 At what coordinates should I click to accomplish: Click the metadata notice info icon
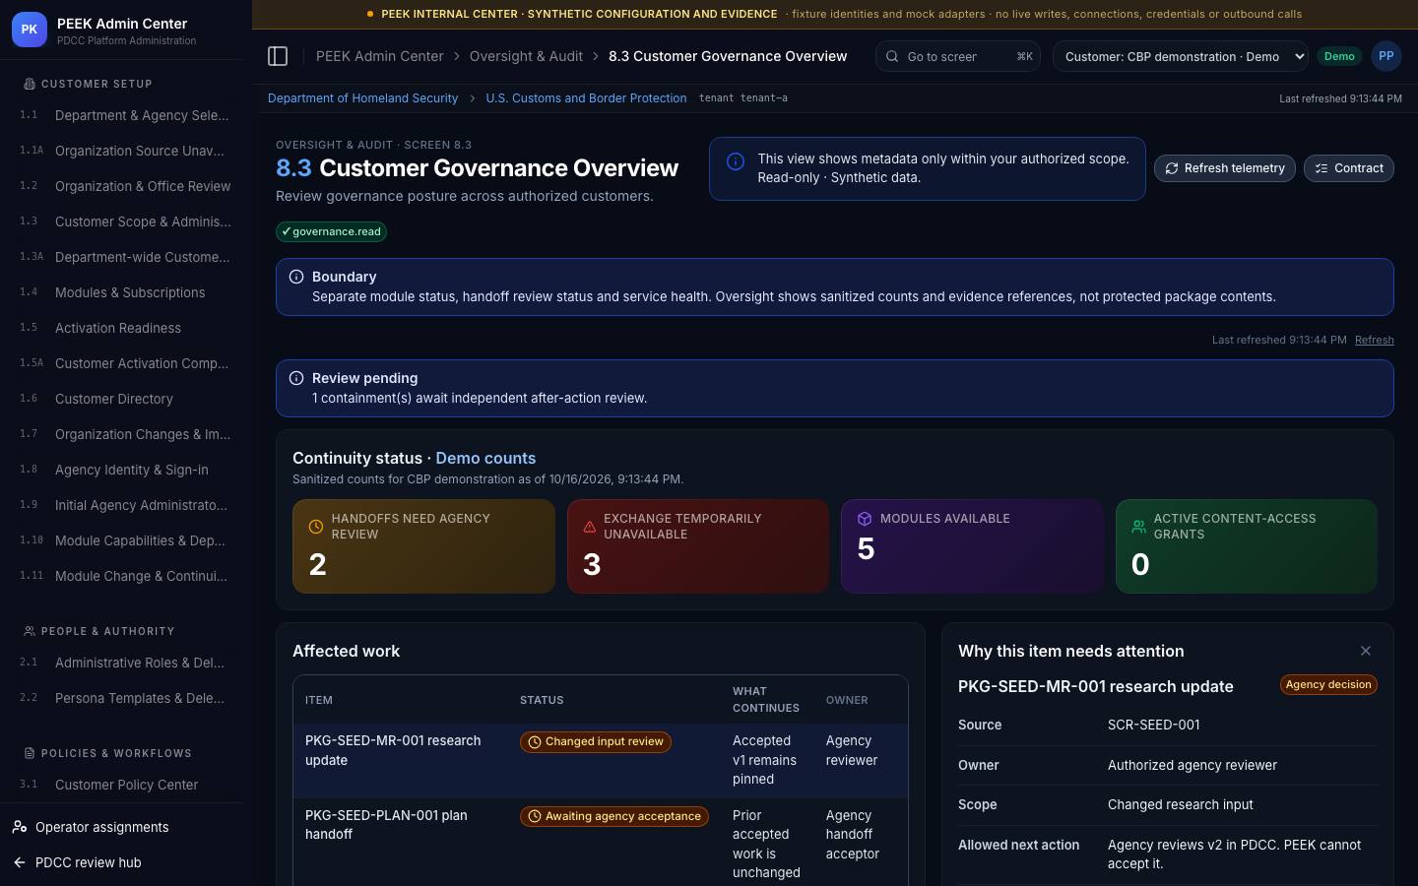pos(736,161)
